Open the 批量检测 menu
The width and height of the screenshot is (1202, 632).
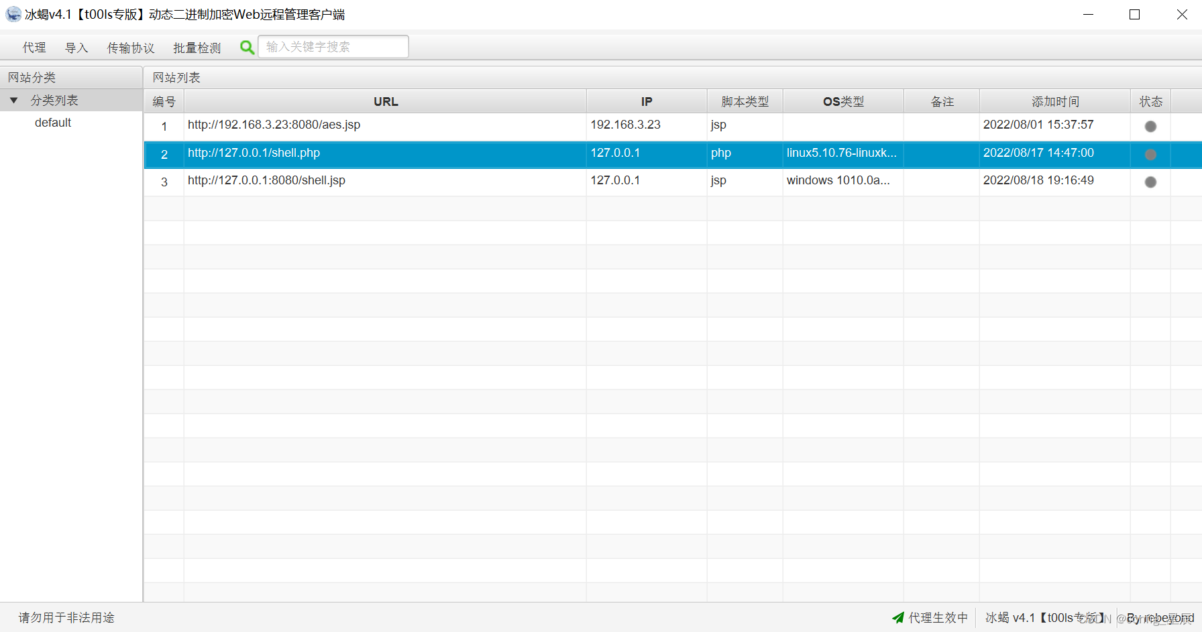click(x=197, y=48)
